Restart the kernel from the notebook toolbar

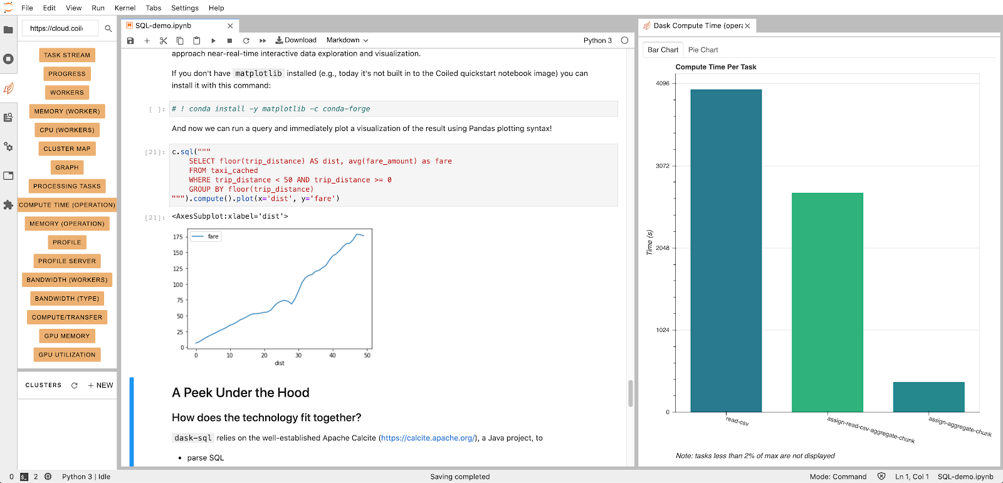(246, 41)
